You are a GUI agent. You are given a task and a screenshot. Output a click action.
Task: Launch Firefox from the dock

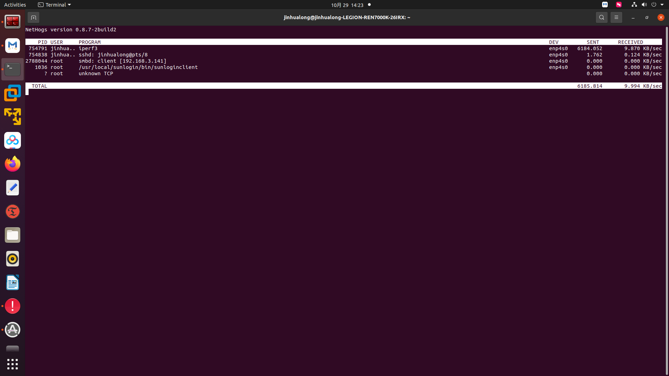pyautogui.click(x=13, y=164)
